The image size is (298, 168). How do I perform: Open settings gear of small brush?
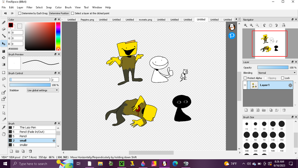pyautogui.click(x=54, y=140)
